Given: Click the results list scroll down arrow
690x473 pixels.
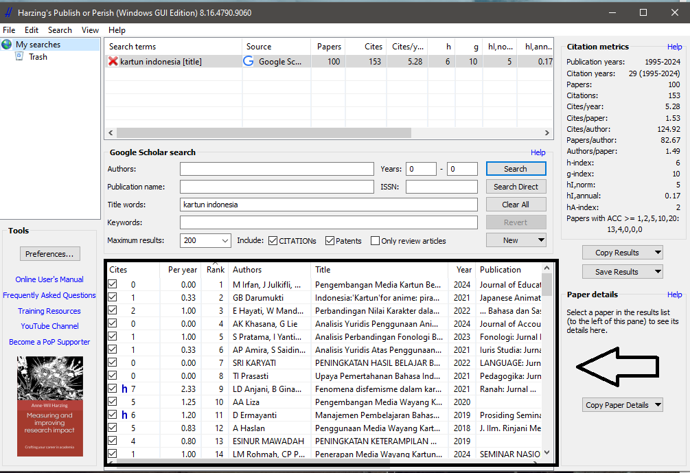Looking at the screenshot, I should coord(547,452).
